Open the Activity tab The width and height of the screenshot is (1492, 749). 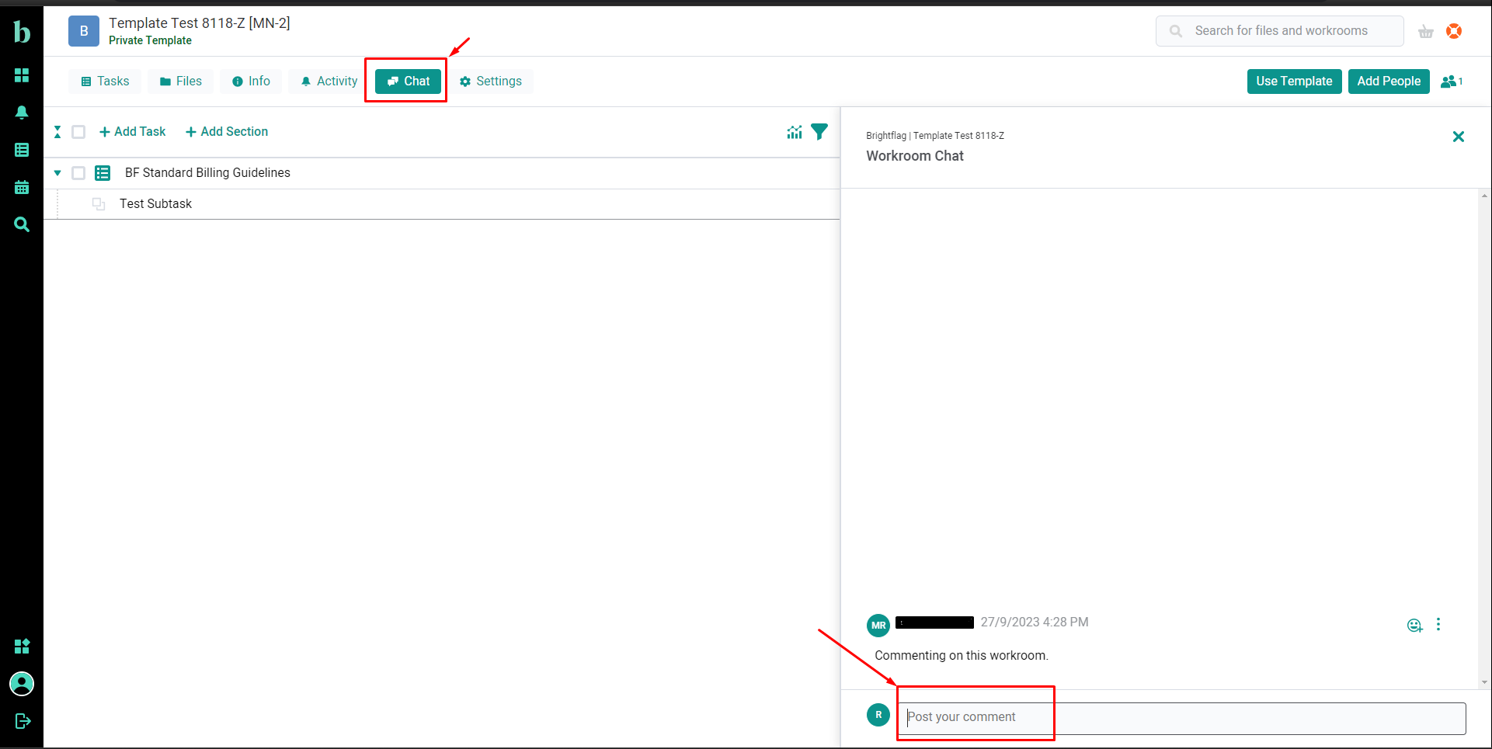(329, 81)
